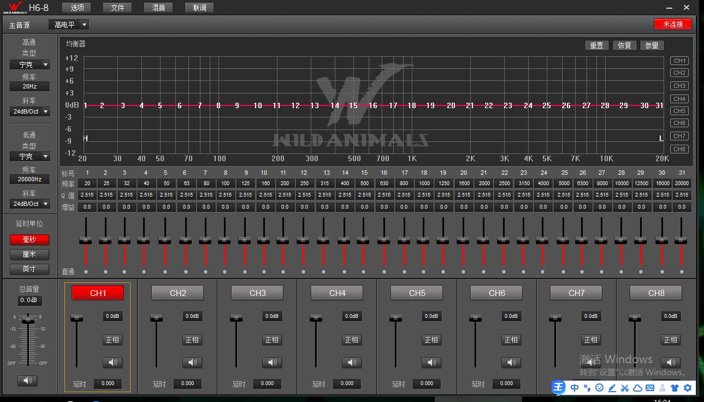Screen dimensions: 704x402
Task: Click the Wild Animals logo in the title bar
Action: pos(15,7)
